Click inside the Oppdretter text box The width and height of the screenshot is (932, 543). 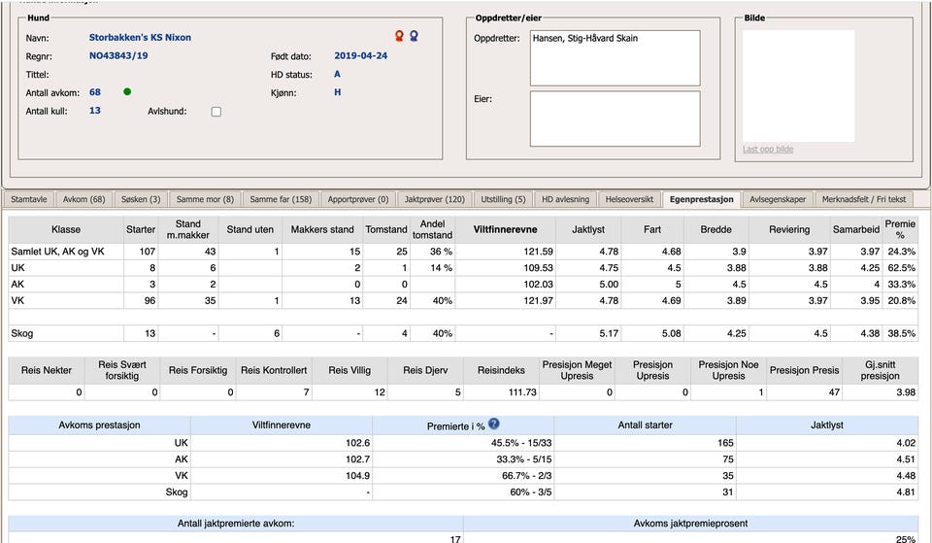615,58
